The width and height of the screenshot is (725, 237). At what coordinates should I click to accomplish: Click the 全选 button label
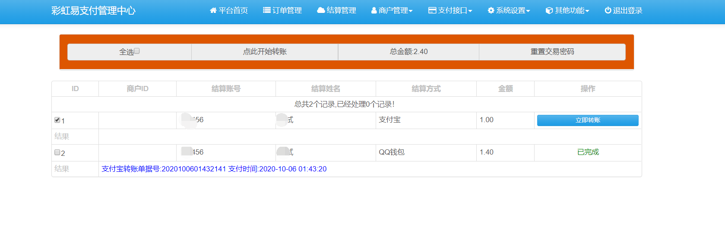[127, 52]
